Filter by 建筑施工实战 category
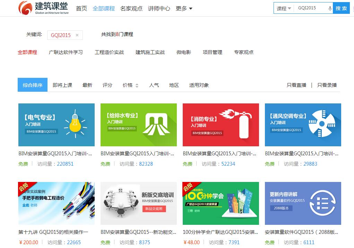The image size is (354, 248). point(150,52)
